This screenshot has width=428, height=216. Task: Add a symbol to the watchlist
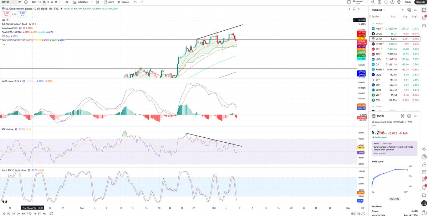pyautogui.click(x=403, y=10)
